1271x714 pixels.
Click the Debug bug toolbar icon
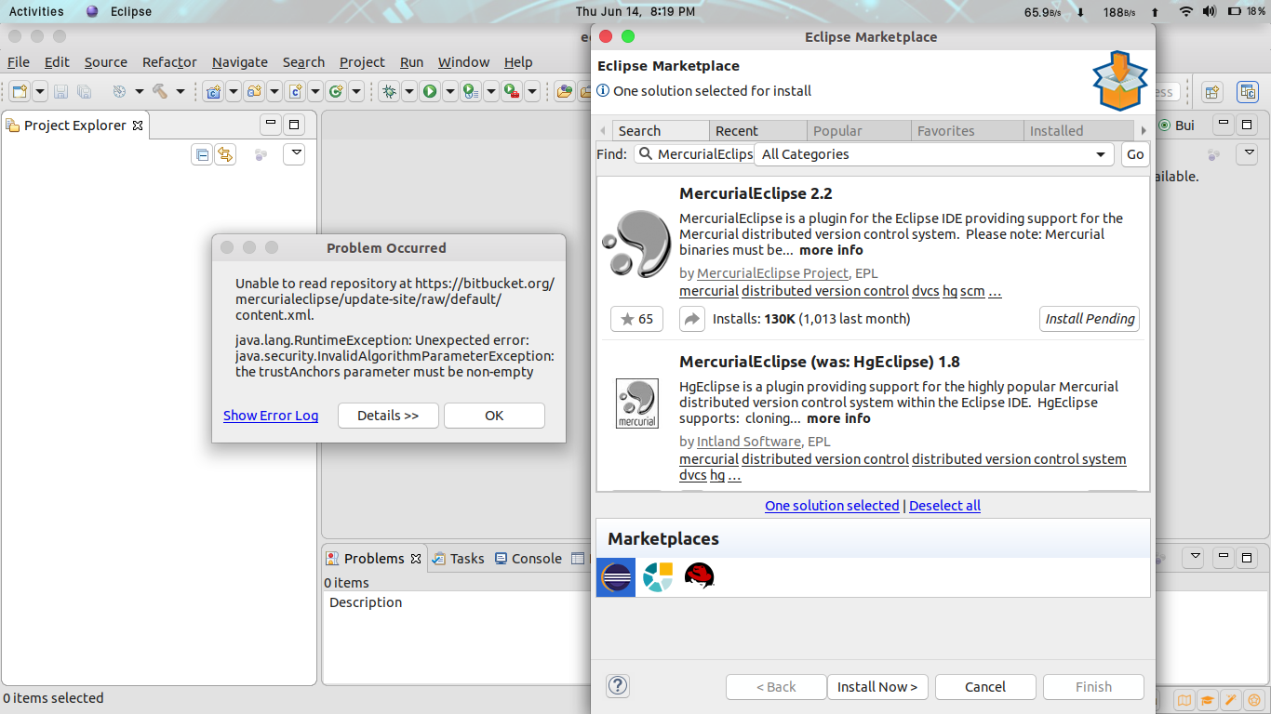click(x=389, y=91)
